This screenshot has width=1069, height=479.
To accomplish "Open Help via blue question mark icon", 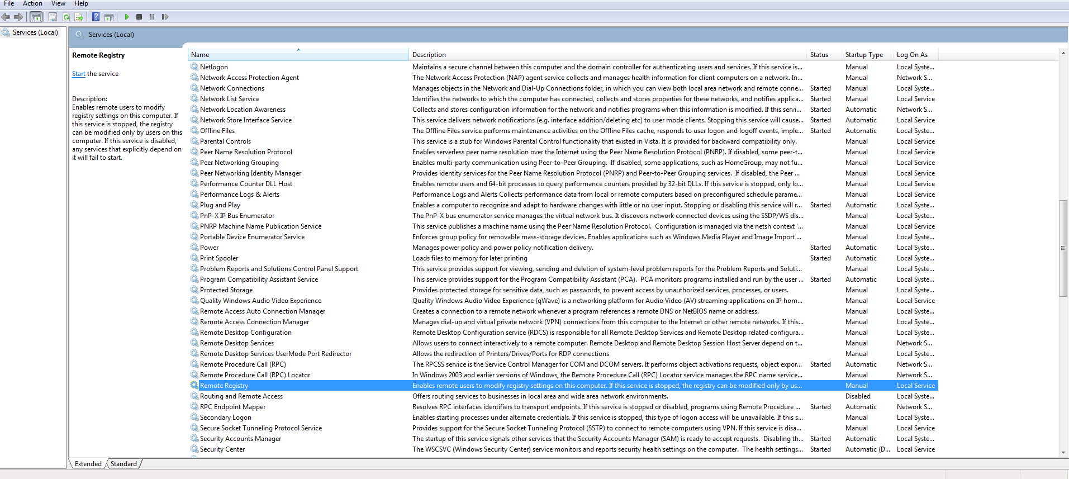I will pyautogui.click(x=96, y=17).
